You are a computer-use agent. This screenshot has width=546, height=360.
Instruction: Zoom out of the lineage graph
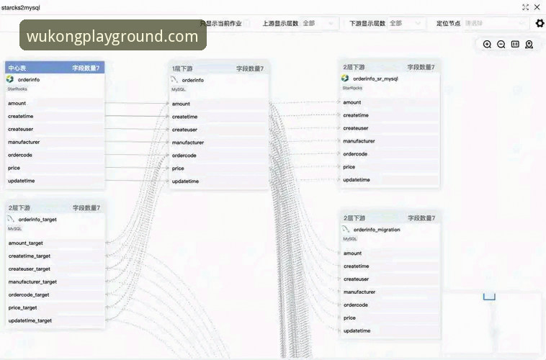tap(501, 44)
